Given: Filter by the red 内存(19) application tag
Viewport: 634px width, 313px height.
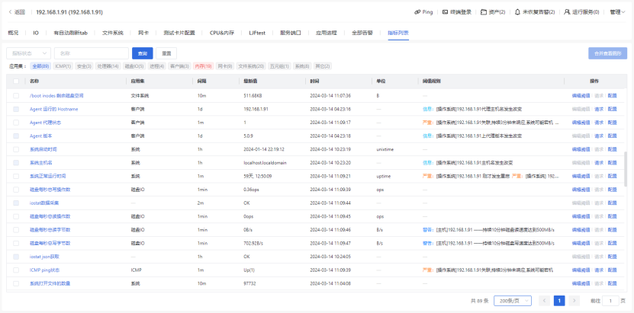Looking at the screenshot, I should [x=203, y=66].
